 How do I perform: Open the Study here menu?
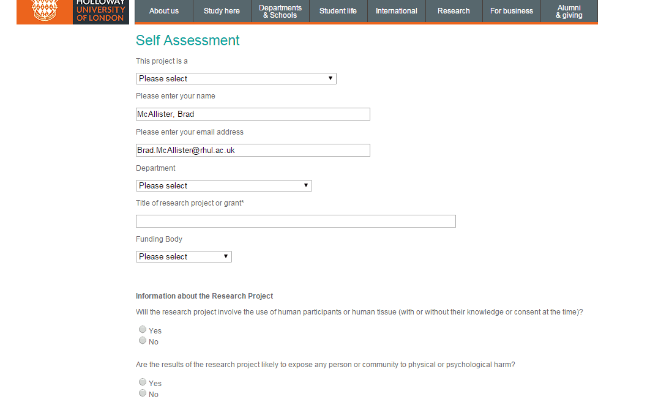pyautogui.click(x=222, y=11)
